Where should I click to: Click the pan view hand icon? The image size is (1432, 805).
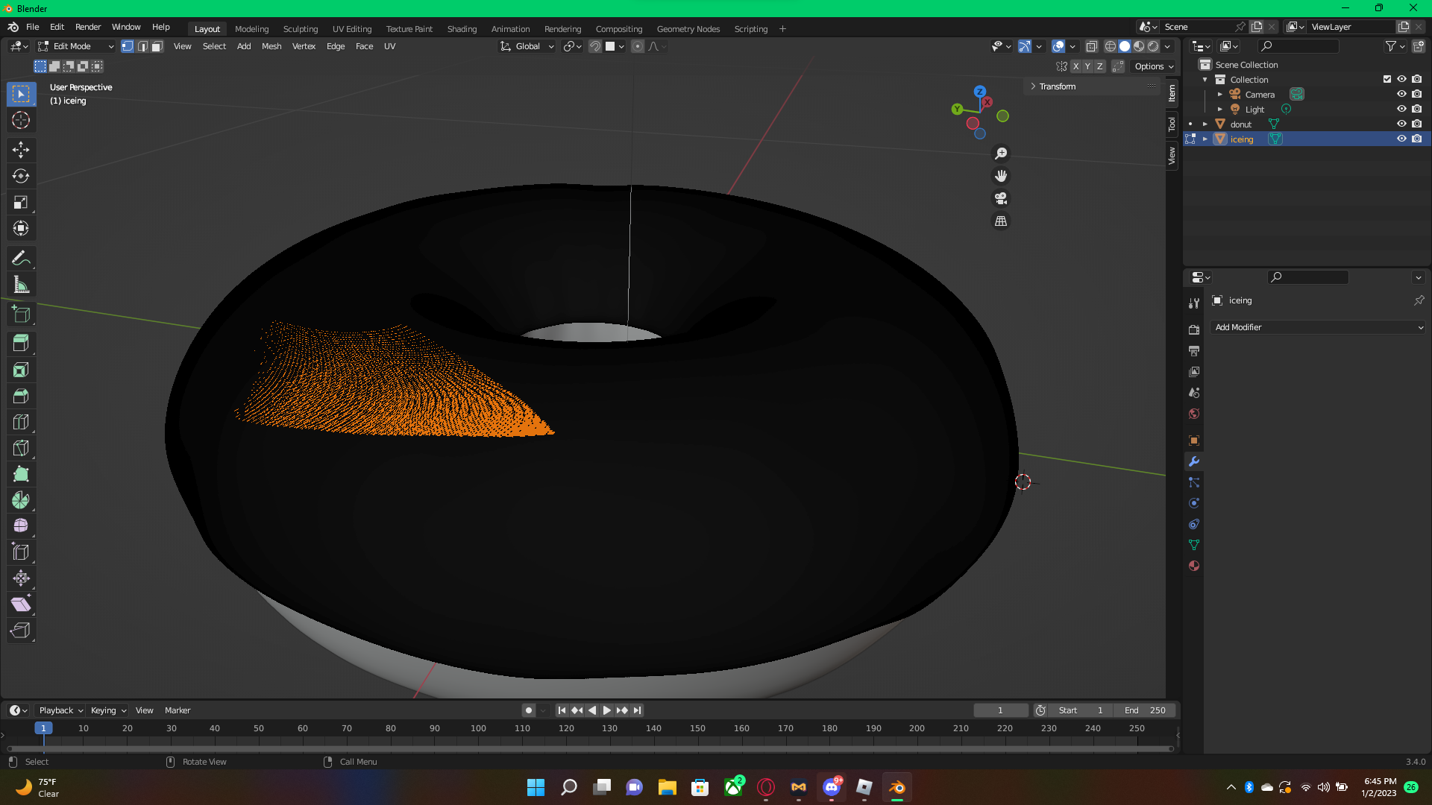[1001, 176]
